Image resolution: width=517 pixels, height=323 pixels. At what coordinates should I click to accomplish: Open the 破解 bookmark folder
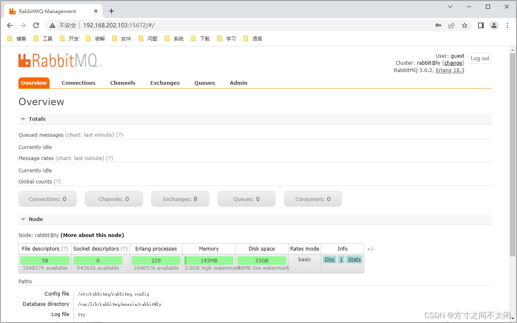[96, 38]
